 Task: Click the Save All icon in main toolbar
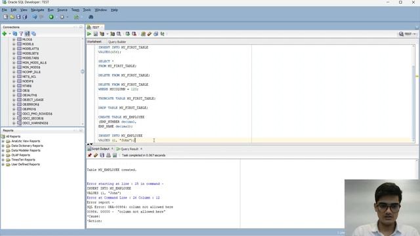pos(25,17)
